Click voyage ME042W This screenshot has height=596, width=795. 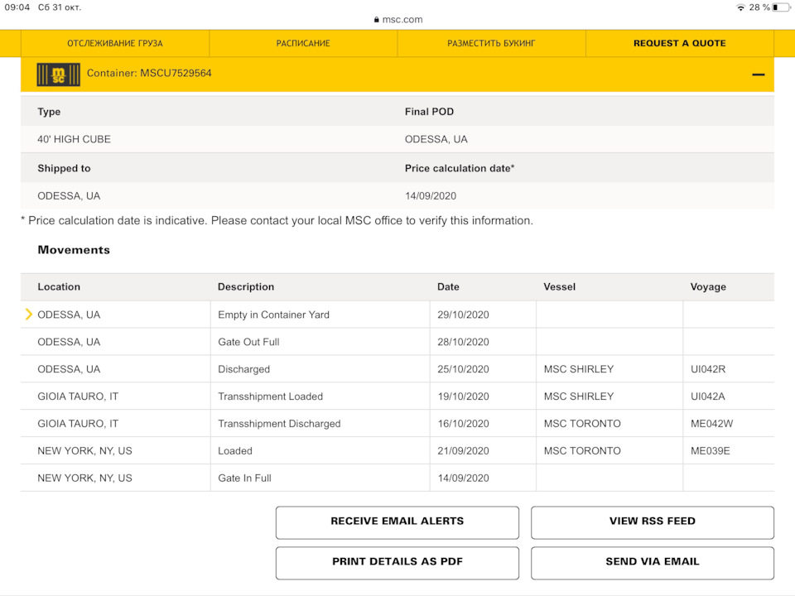pyautogui.click(x=711, y=424)
